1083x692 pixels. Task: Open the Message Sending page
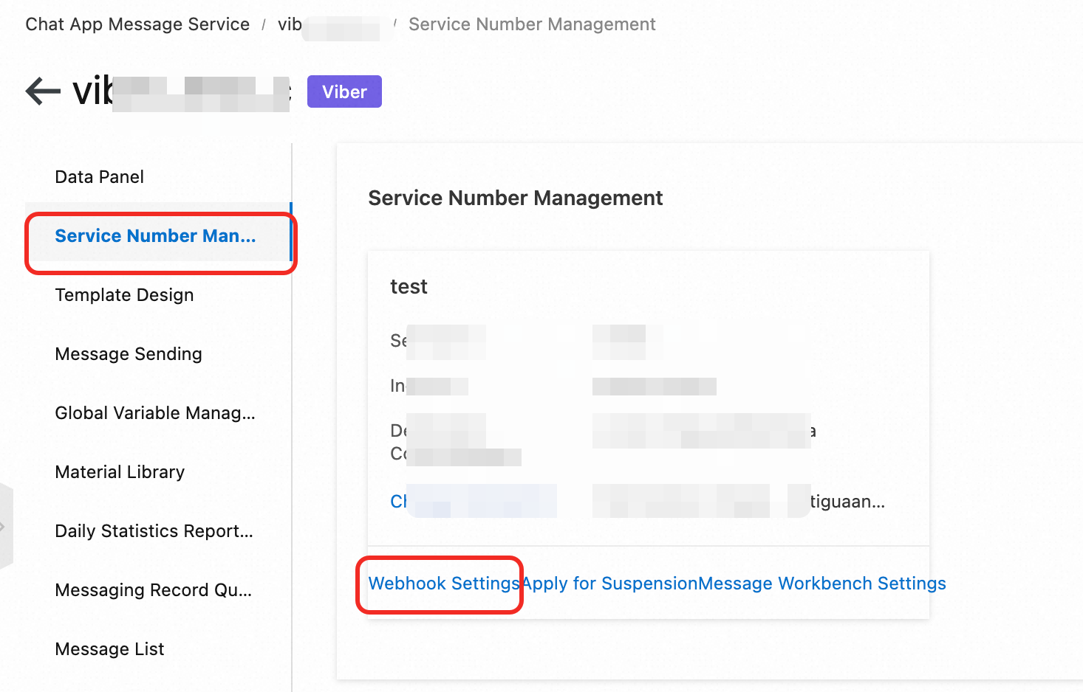coord(128,353)
